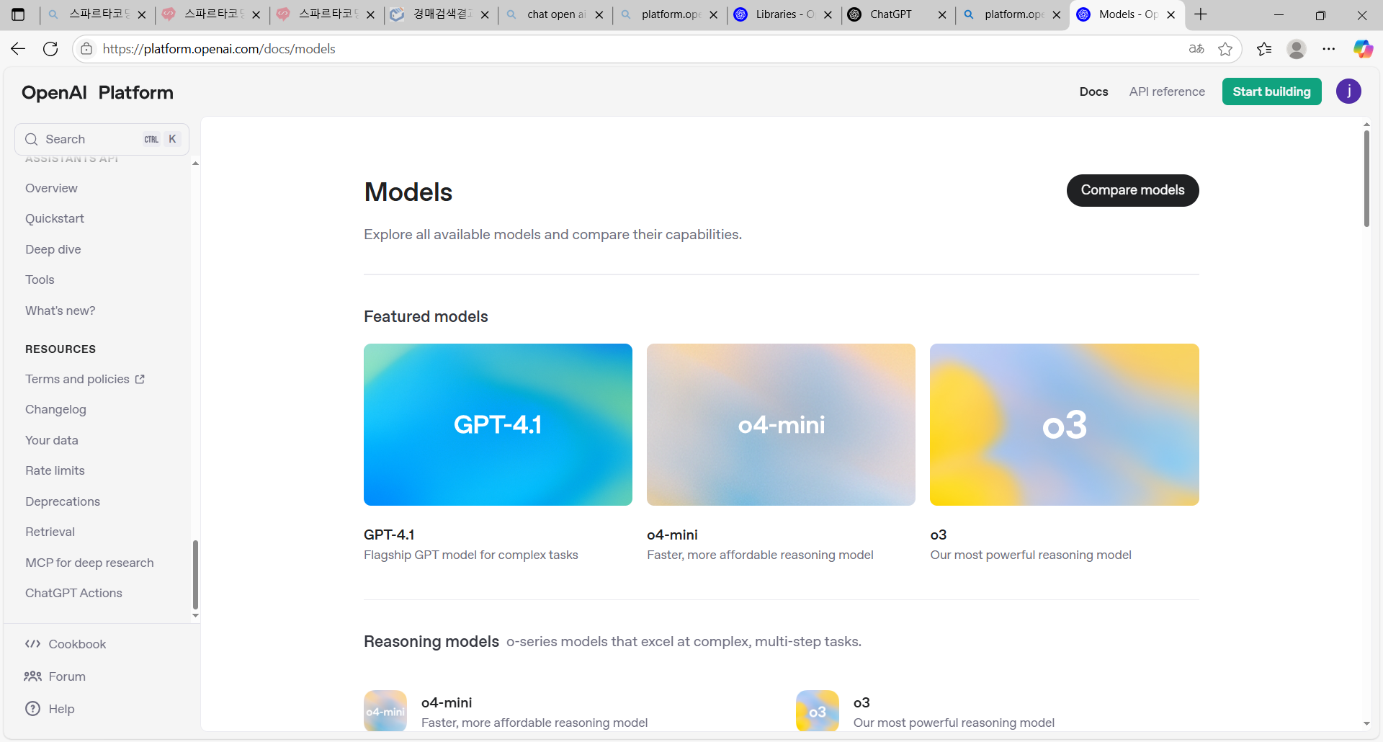This screenshot has height=742, width=1383.
Task: Open the translate page icon
Action: (x=1196, y=49)
